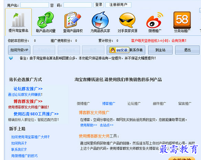The width and height of the screenshot is (201, 160).
Task: Click the 到主站 button
Action: coord(160,50)
